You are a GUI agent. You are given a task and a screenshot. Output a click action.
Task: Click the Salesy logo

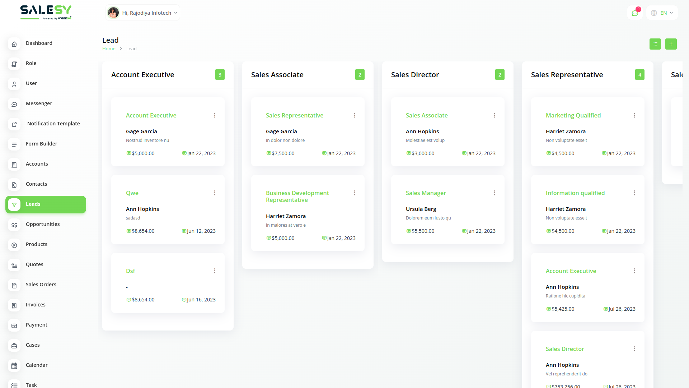click(x=46, y=12)
